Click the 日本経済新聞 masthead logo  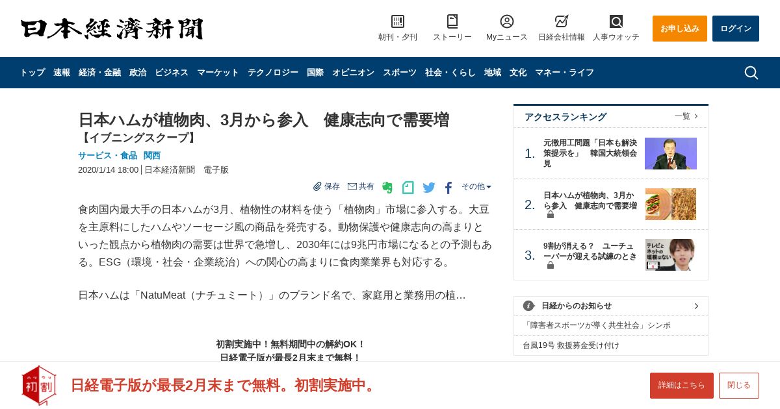112,29
